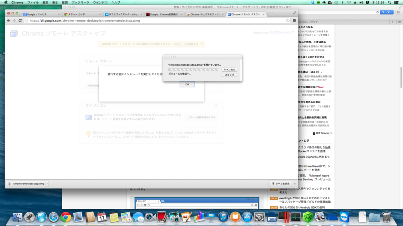Click the browser screenshot thumbnail in Safari article
The height and width of the screenshot is (226, 403).
[197, 203]
